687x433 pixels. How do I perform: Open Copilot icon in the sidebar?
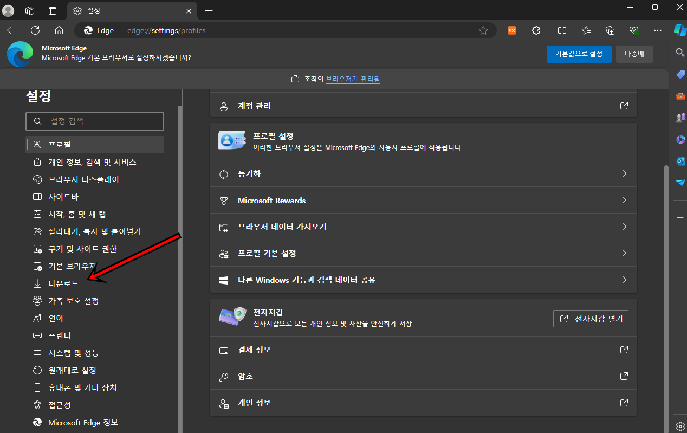click(680, 30)
